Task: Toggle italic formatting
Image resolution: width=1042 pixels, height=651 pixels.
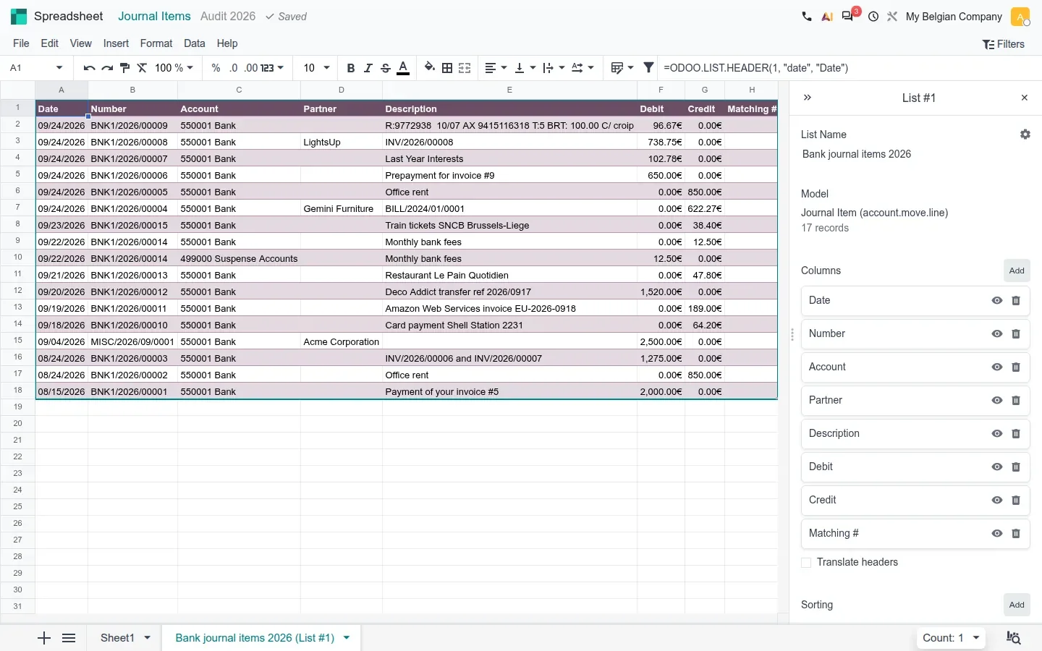Action: 368,68
